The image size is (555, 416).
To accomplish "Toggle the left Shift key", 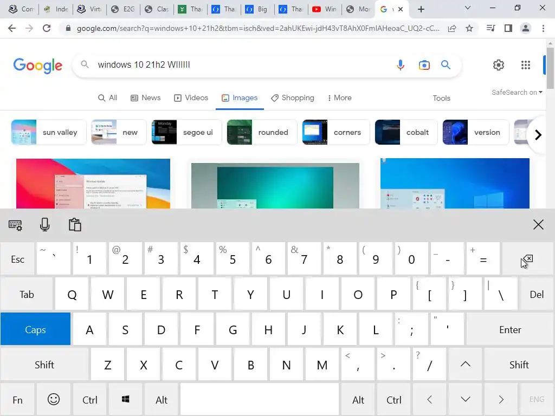I will [x=44, y=365].
